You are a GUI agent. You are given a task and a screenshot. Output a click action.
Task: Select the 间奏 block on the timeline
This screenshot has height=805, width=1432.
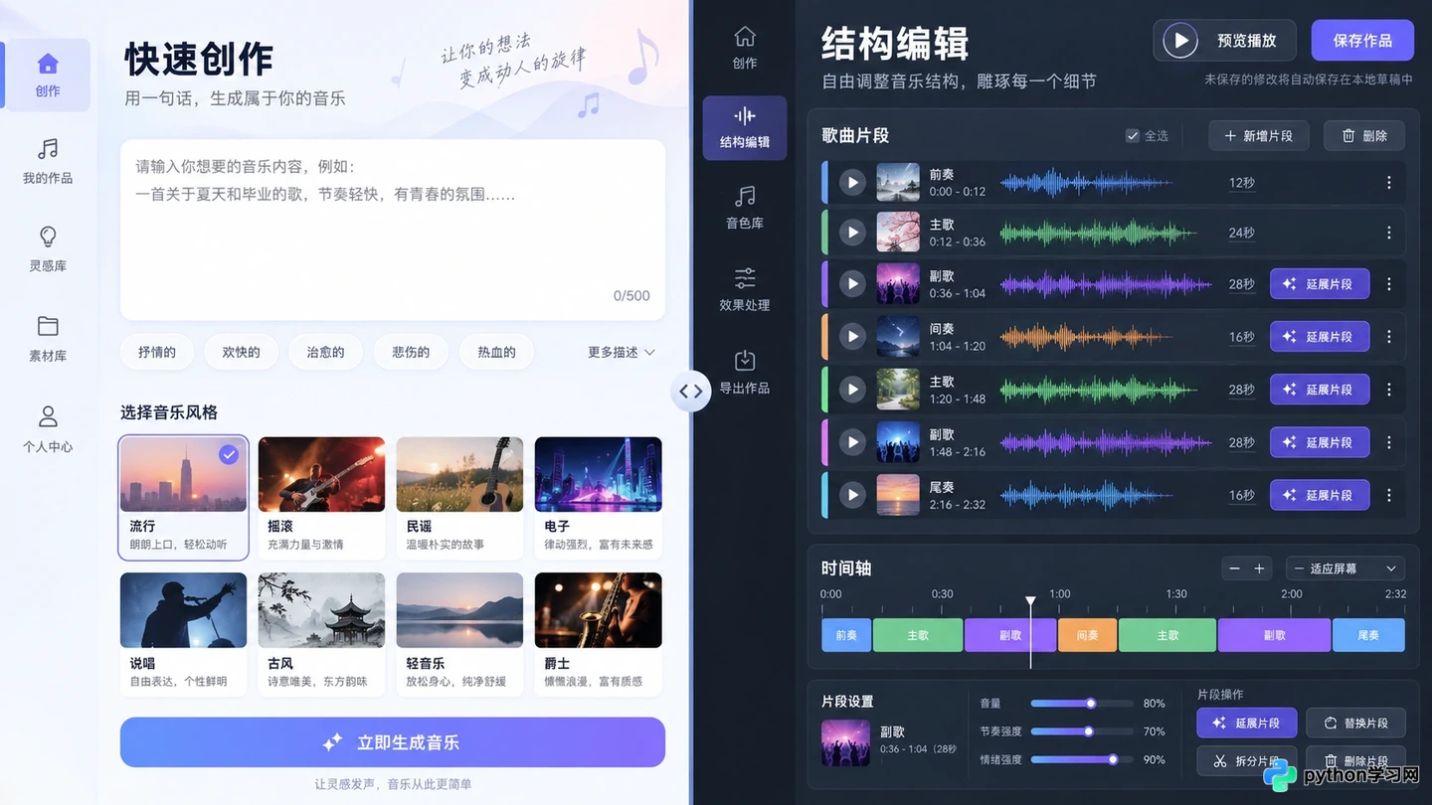(1087, 635)
